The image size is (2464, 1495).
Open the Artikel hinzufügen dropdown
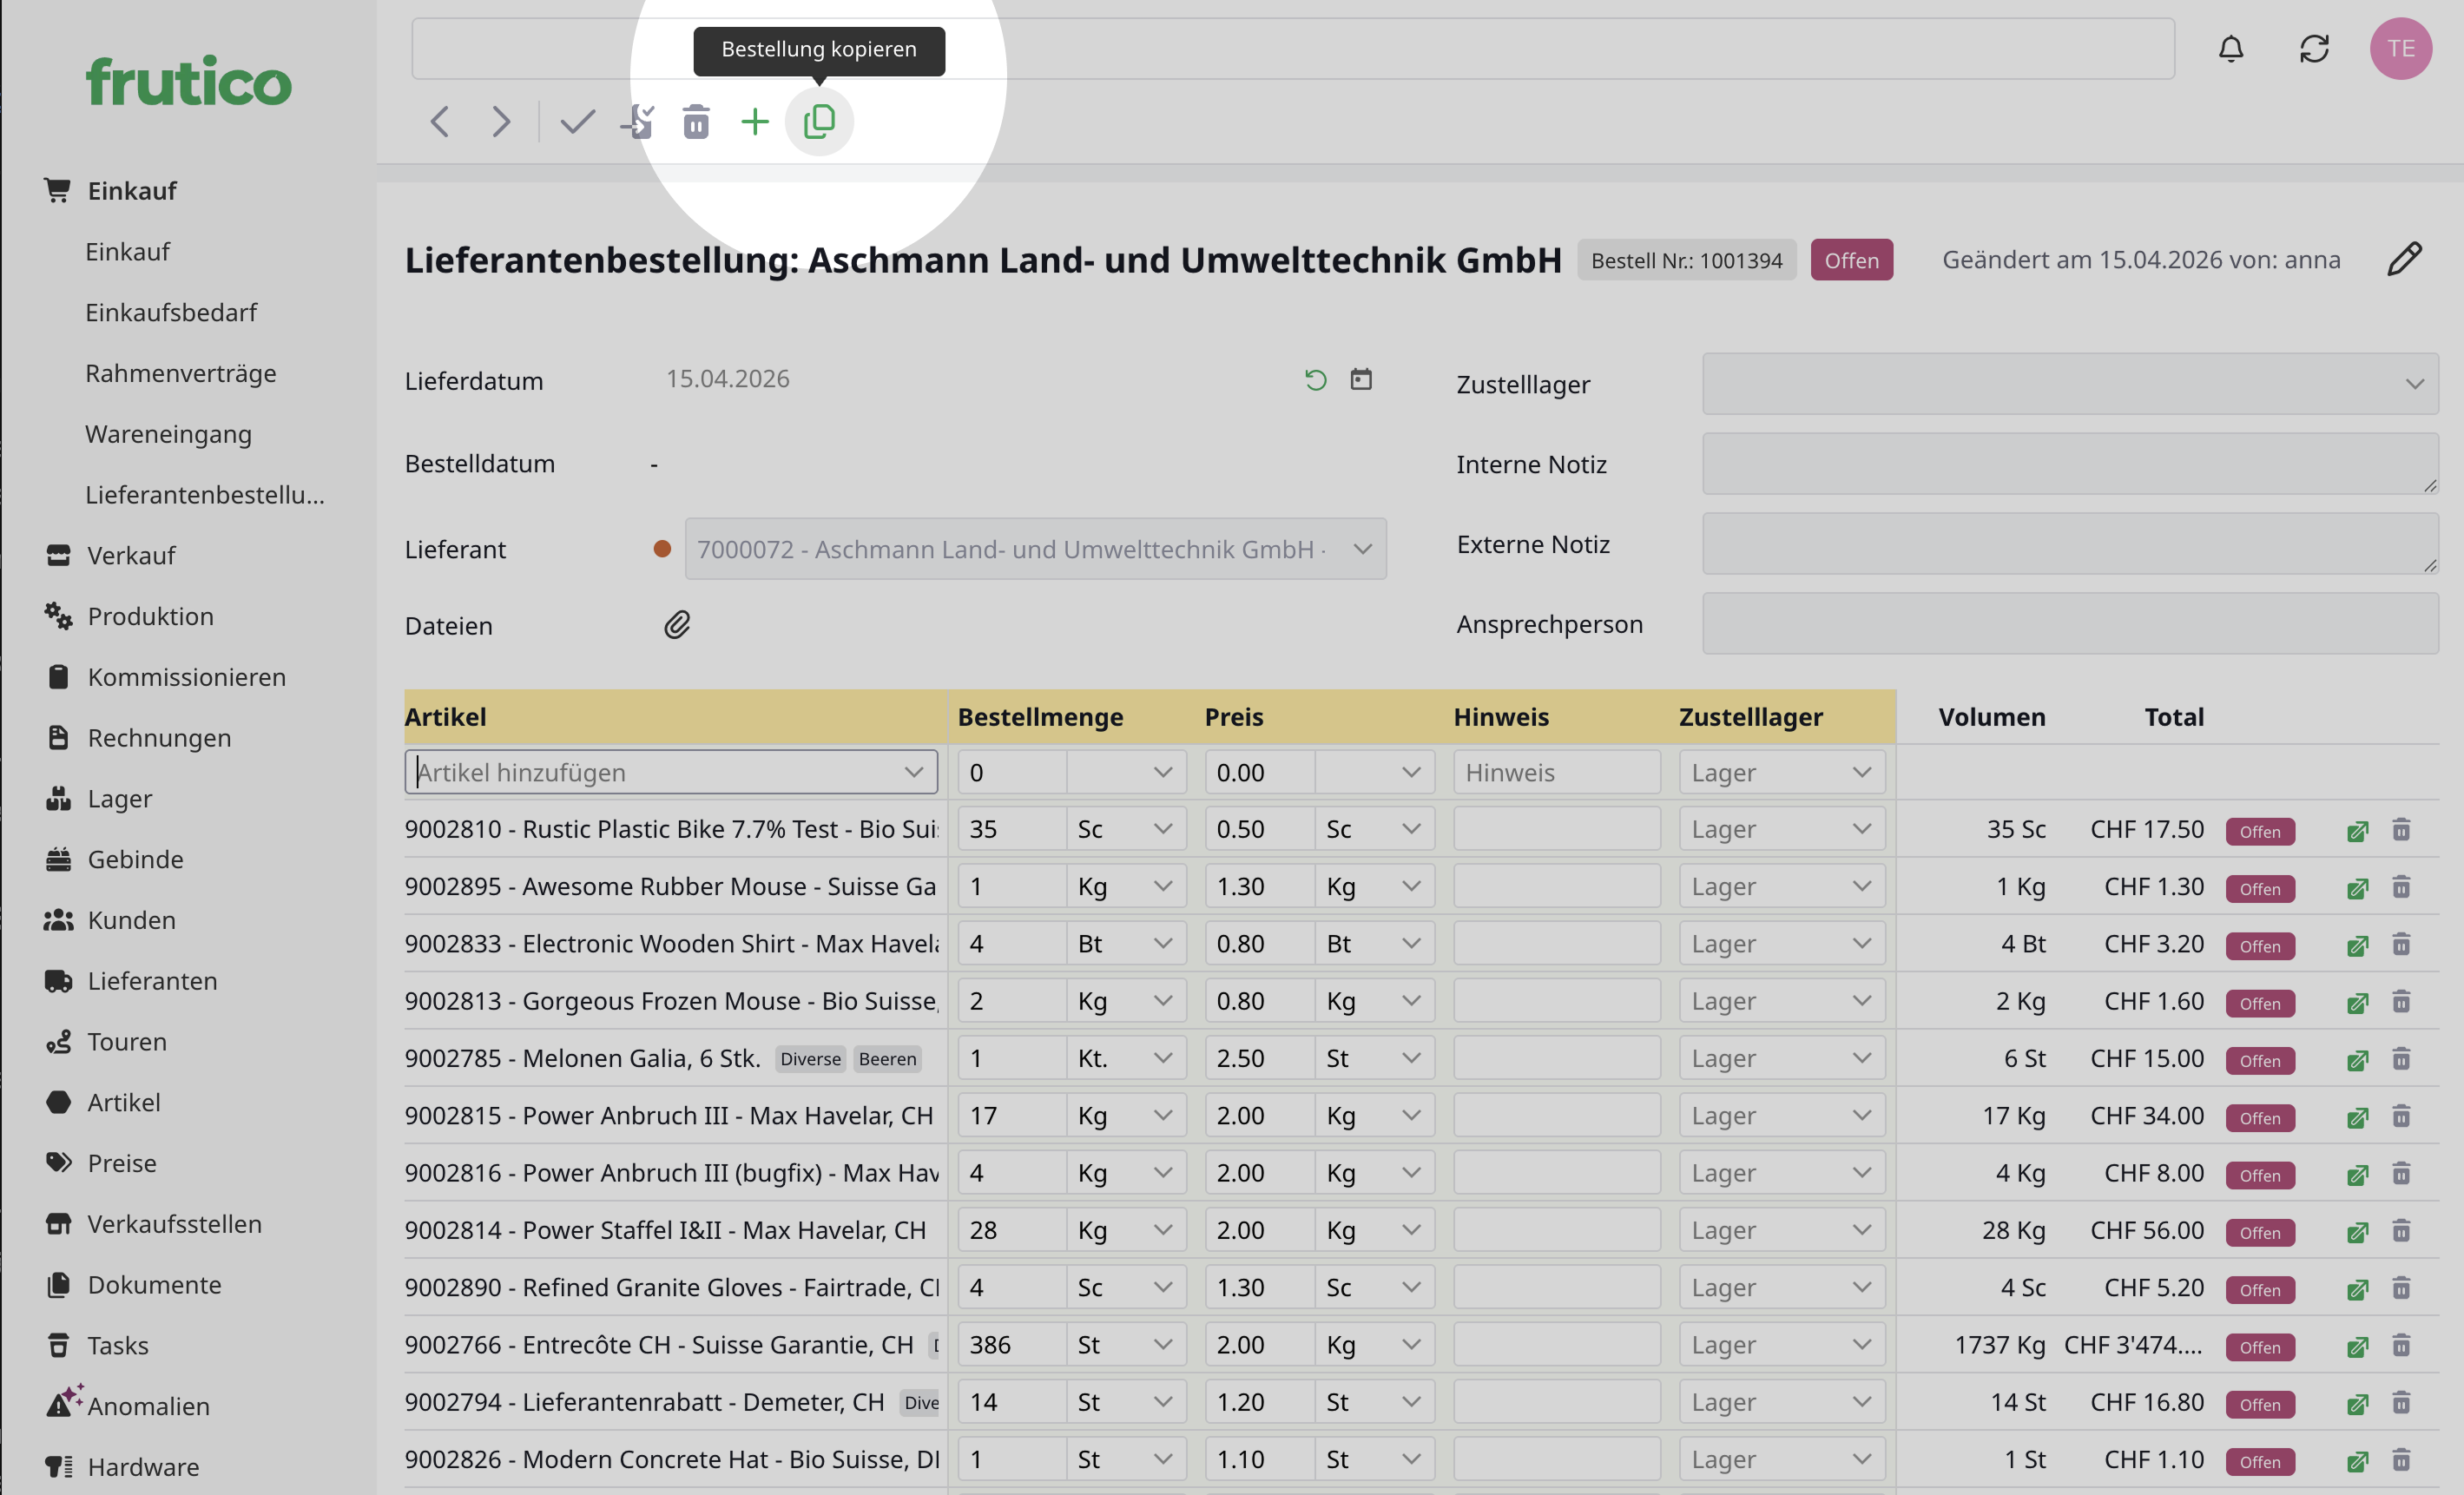[x=671, y=772]
